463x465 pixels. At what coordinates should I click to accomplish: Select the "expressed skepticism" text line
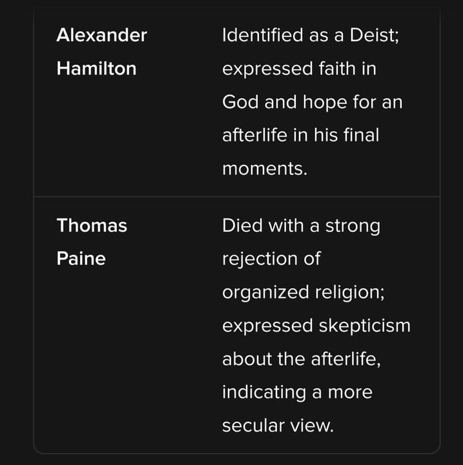tap(316, 325)
